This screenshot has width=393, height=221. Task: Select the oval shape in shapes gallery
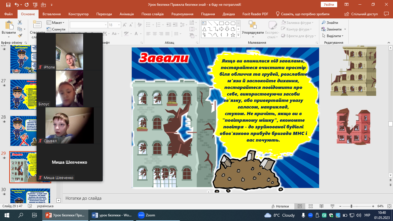click(x=227, y=23)
